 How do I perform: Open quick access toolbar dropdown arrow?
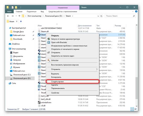point(19,8)
